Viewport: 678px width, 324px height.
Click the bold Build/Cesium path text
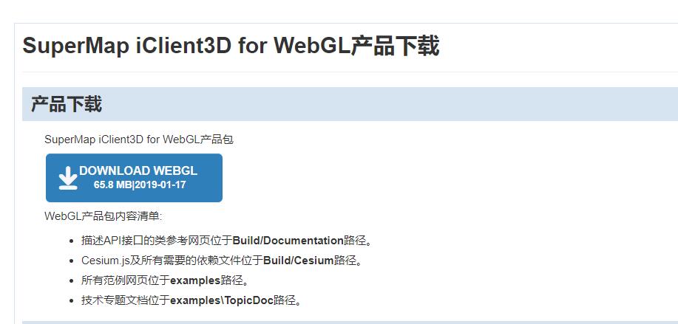pyautogui.click(x=299, y=261)
